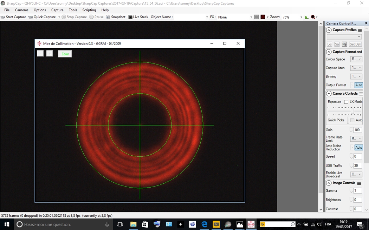The image size is (369, 230).
Task: Click the USB Traffic slider handle
Action: click(x=351, y=165)
